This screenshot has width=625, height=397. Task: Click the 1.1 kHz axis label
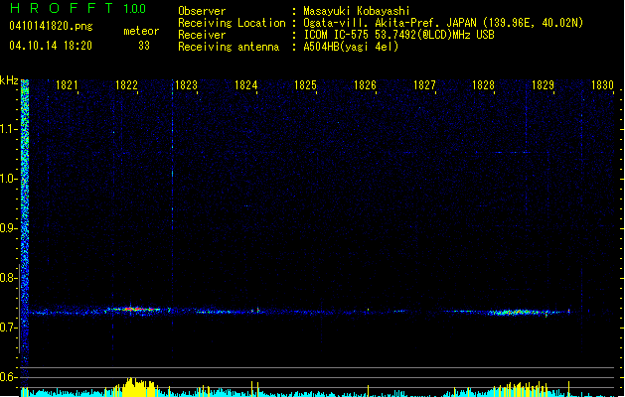tap(9, 129)
